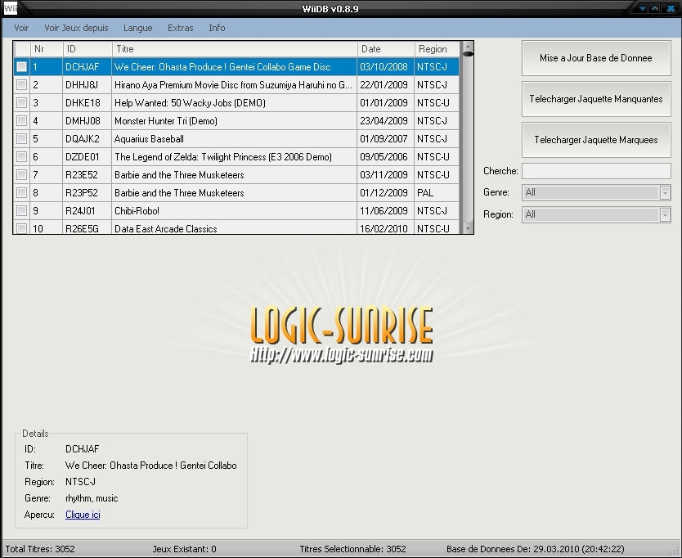This screenshot has width=682, height=558.
Task: Sort by the ID column header
Action: click(x=87, y=49)
